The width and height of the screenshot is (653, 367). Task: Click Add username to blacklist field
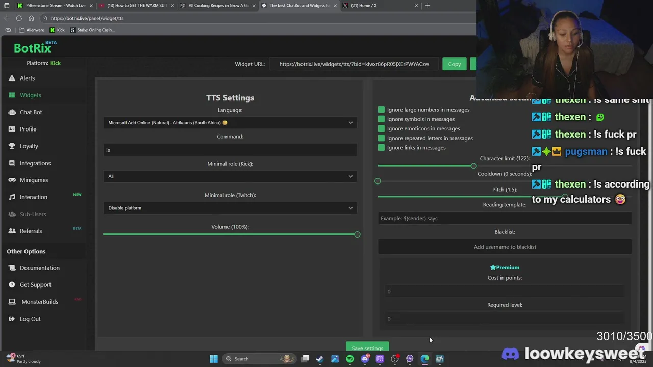[505, 247]
